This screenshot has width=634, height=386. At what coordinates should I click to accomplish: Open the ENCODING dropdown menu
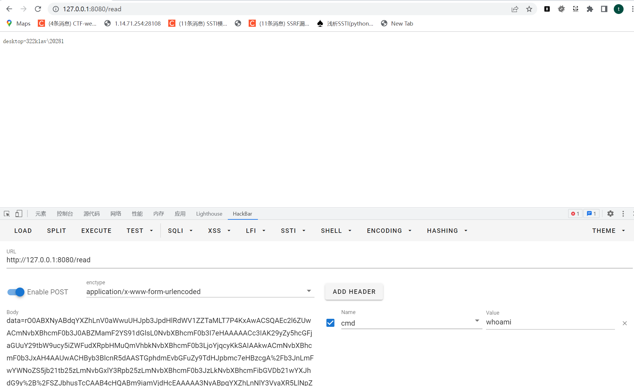point(389,231)
